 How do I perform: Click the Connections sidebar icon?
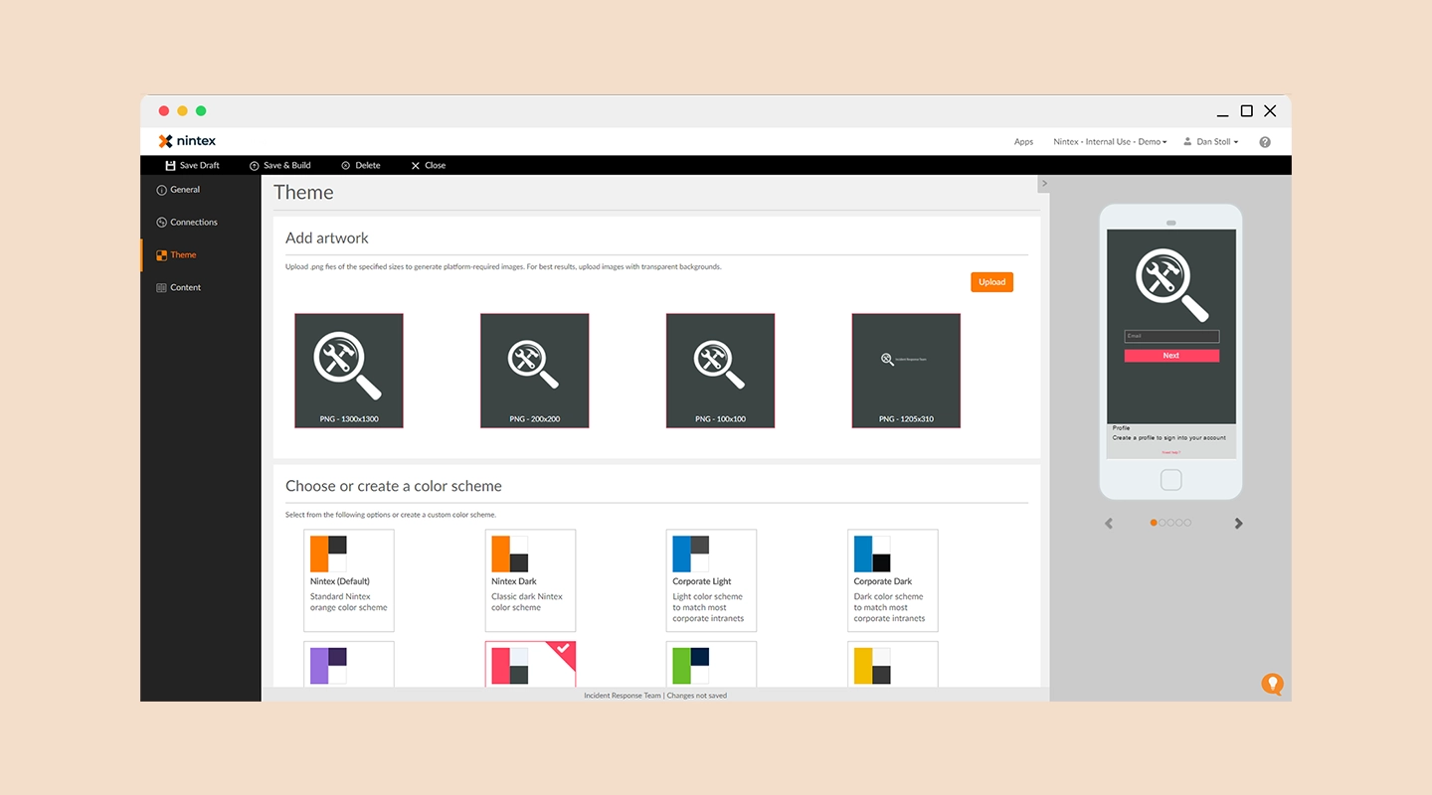[x=161, y=223]
